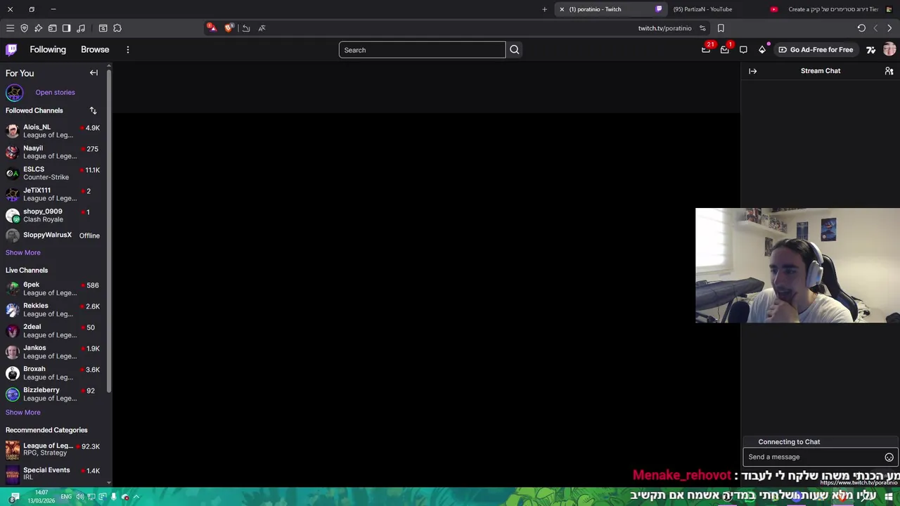
Task: Open ESLCS Counter-Strike channel
Action: [x=53, y=173]
